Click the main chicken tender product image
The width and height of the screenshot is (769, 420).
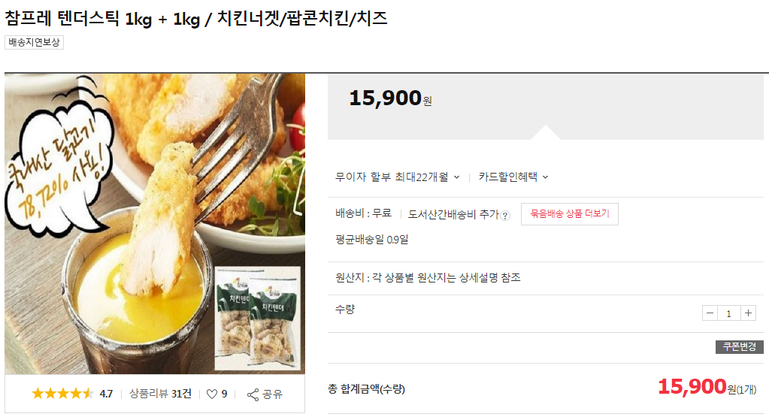tap(155, 223)
